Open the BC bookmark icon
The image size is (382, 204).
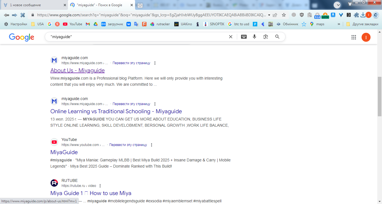point(270,24)
